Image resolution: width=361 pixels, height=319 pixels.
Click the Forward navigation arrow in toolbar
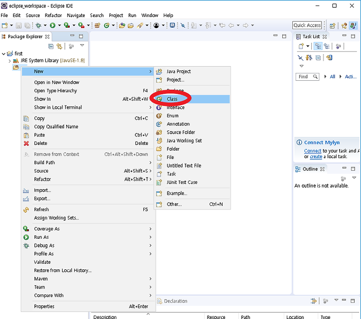(x=245, y=26)
